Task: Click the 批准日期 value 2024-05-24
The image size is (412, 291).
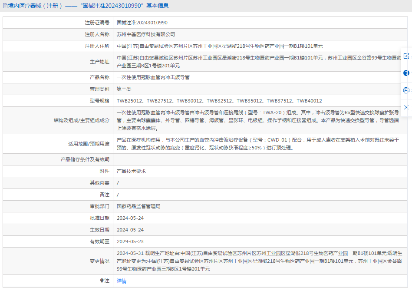Action: (130, 218)
